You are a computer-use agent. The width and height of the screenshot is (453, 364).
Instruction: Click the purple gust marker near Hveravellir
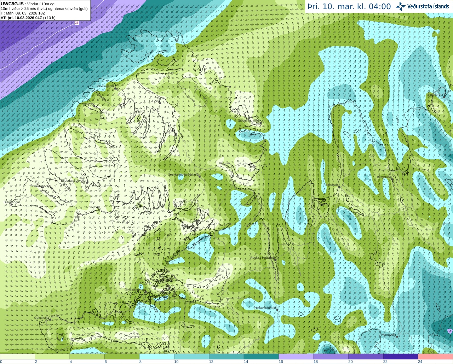click(450, 331)
